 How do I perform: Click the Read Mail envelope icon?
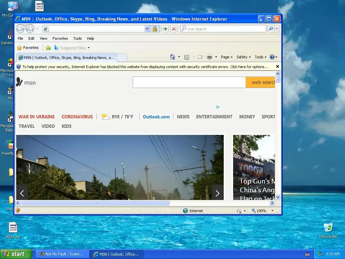click(x=200, y=57)
